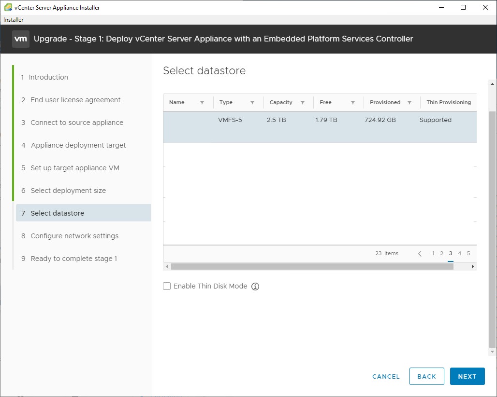Sort by the Thin Provisioning column header
The width and height of the screenshot is (497, 397).
[449, 102]
